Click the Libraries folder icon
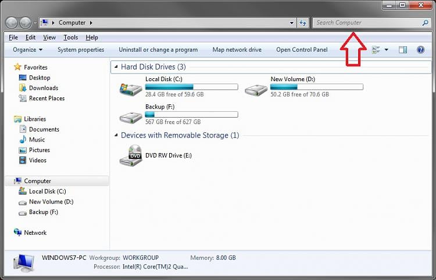This screenshot has height=280, width=436. pyautogui.click(x=17, y=119)
